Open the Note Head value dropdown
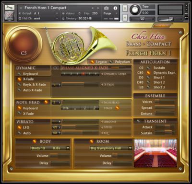 56,103
